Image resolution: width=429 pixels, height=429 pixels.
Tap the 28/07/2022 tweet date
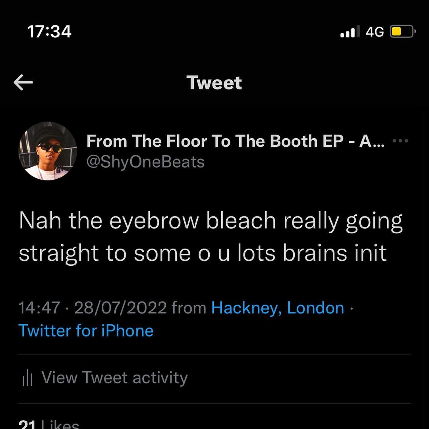120,308
